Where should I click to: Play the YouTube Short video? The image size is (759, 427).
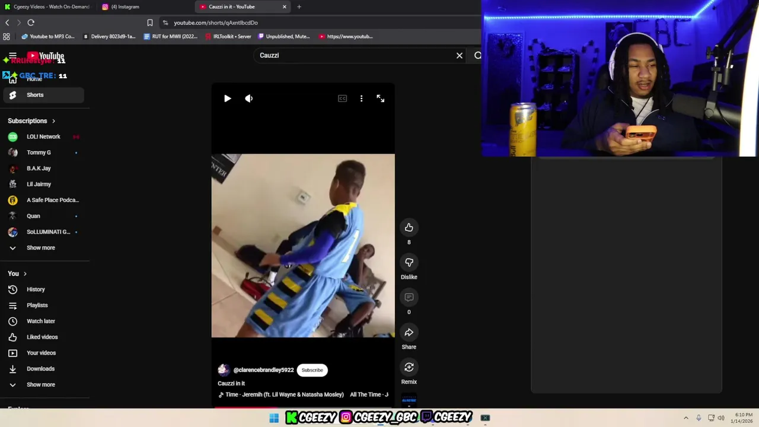(x=228, y=98)
